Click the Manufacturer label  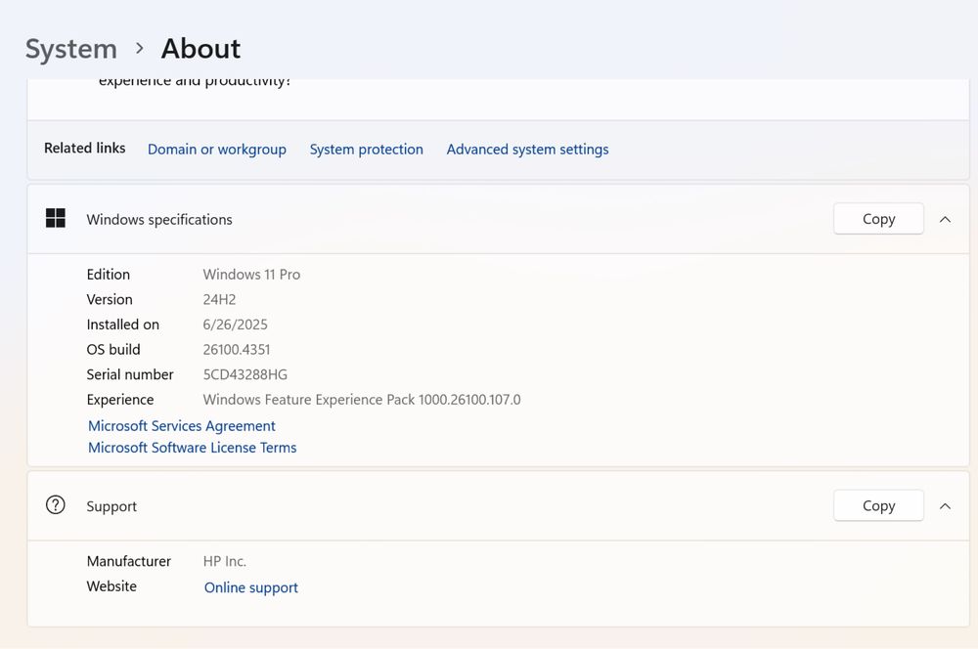[x=128, y=561]
